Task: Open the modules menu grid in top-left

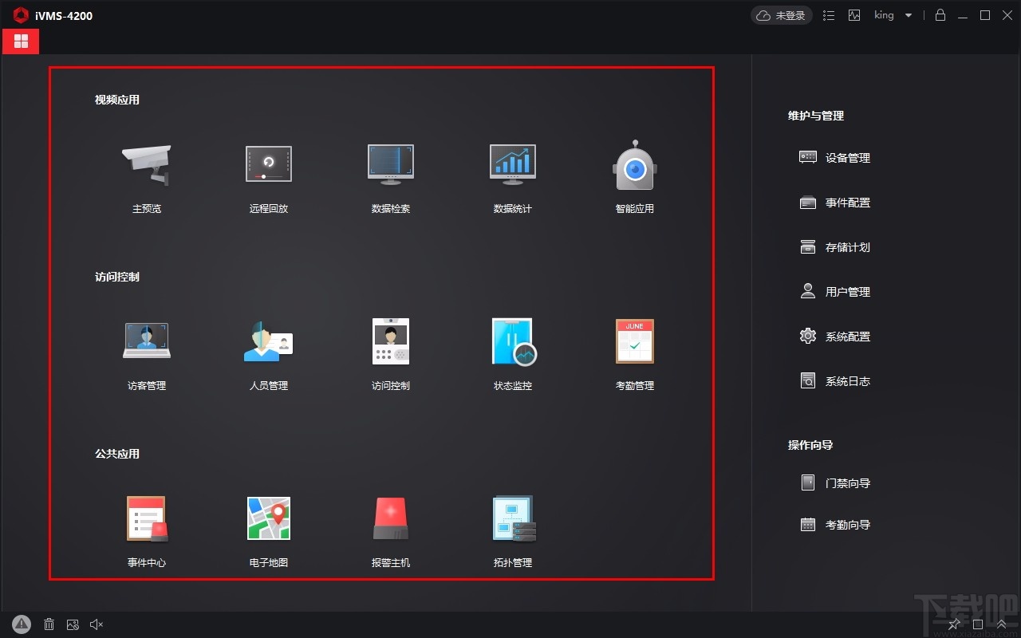Action: (x=21, y=41)
